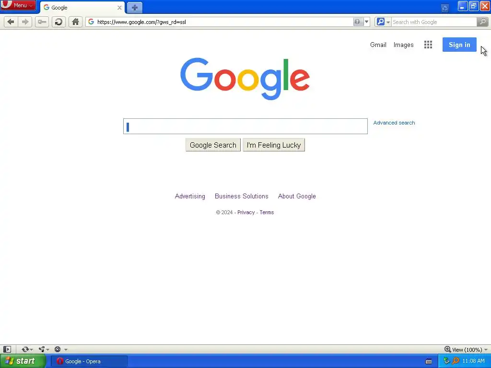
Task: Click the zoom magnifier icon in status bar
Action: 448,349
